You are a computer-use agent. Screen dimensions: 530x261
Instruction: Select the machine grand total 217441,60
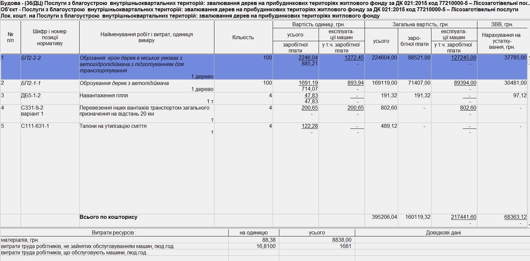click(x=464, y=217)
